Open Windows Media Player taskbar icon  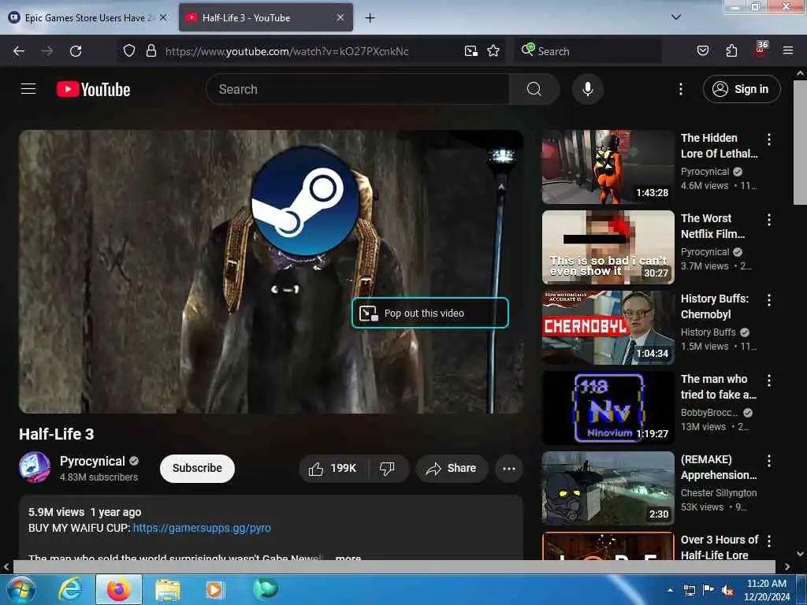[x=214, y=589]
